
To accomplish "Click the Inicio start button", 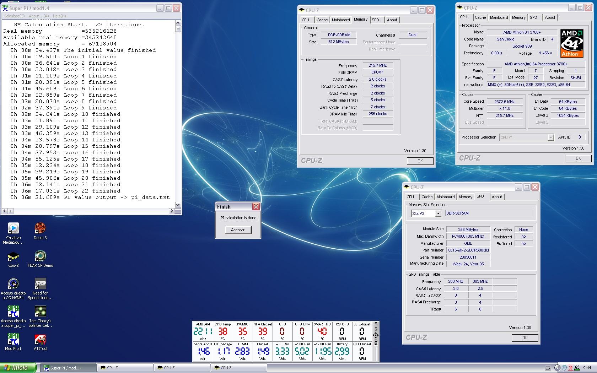I will (x=18, y=368).
